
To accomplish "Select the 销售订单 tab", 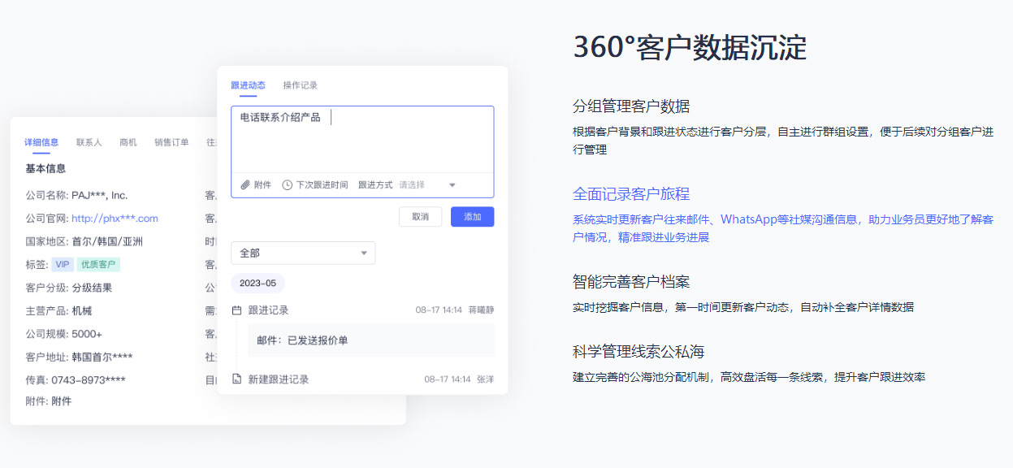I will coord(171,142).
